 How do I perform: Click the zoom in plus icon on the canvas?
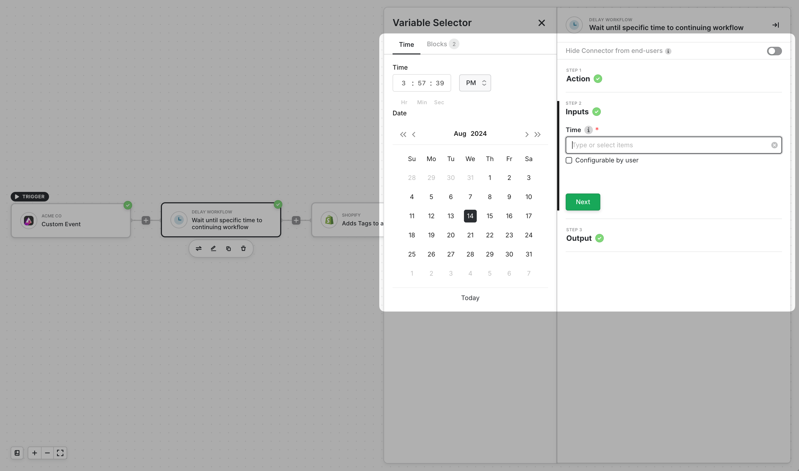click(x=34, y=453)
